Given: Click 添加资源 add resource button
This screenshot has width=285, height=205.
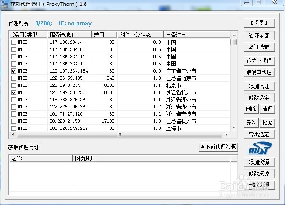Looking at the screenshot, I should coord(259,162).
